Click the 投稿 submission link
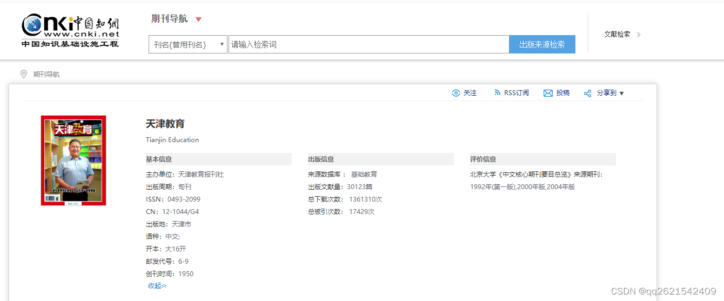 pos(563,93)
